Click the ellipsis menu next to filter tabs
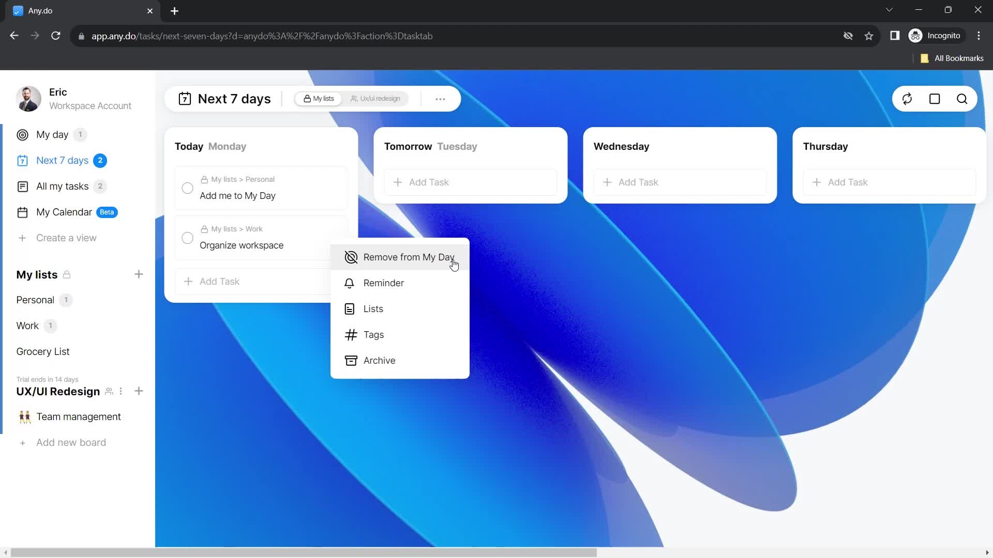The image size is (993, 558). (441, 99)
